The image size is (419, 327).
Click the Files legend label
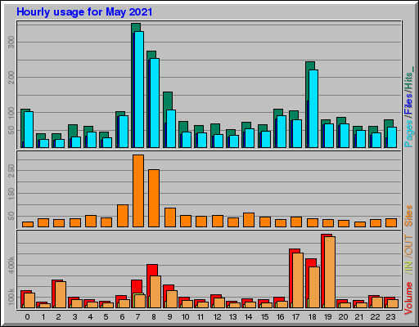408,104
